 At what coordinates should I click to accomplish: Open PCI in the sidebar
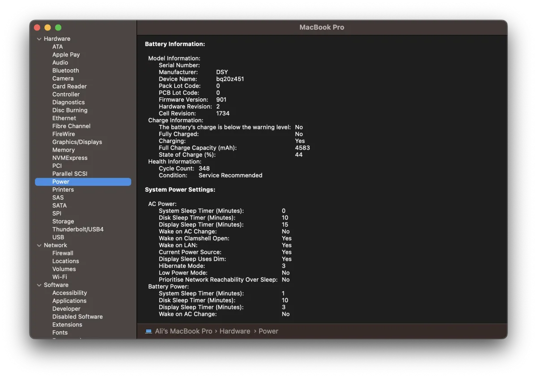coord(57,166)
